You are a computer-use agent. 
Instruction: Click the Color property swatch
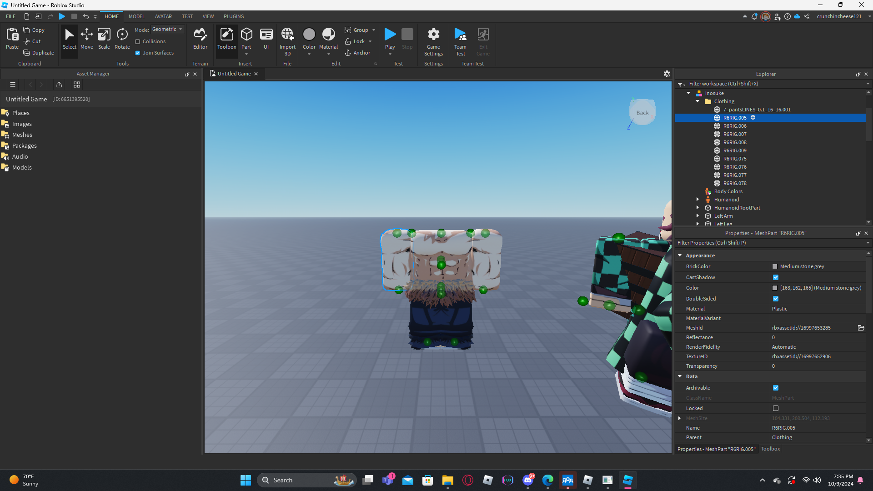tap(775, 288)
